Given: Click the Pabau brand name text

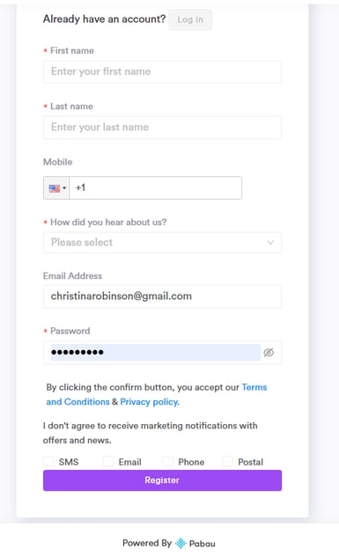Looking at the screenshot, I should [x=202, y=543].
